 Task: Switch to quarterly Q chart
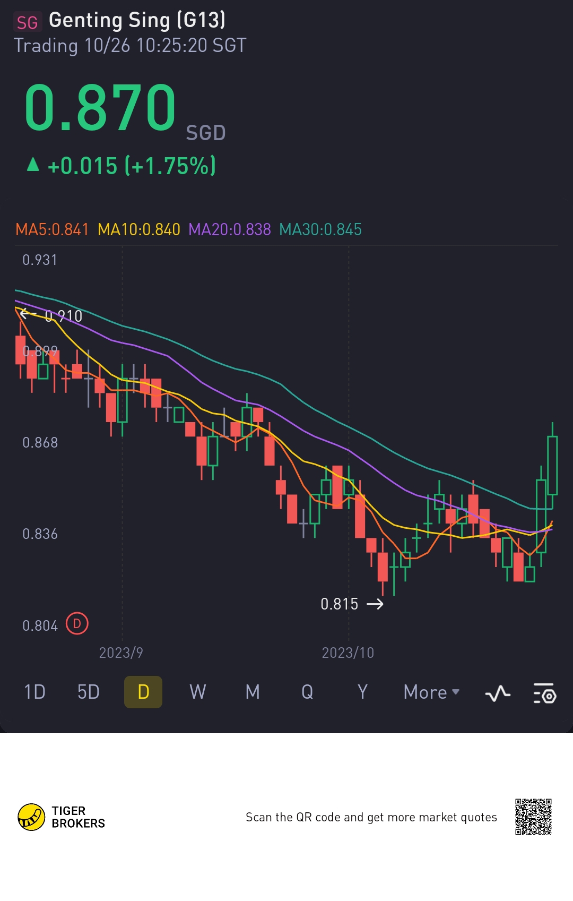click(307, 692)
